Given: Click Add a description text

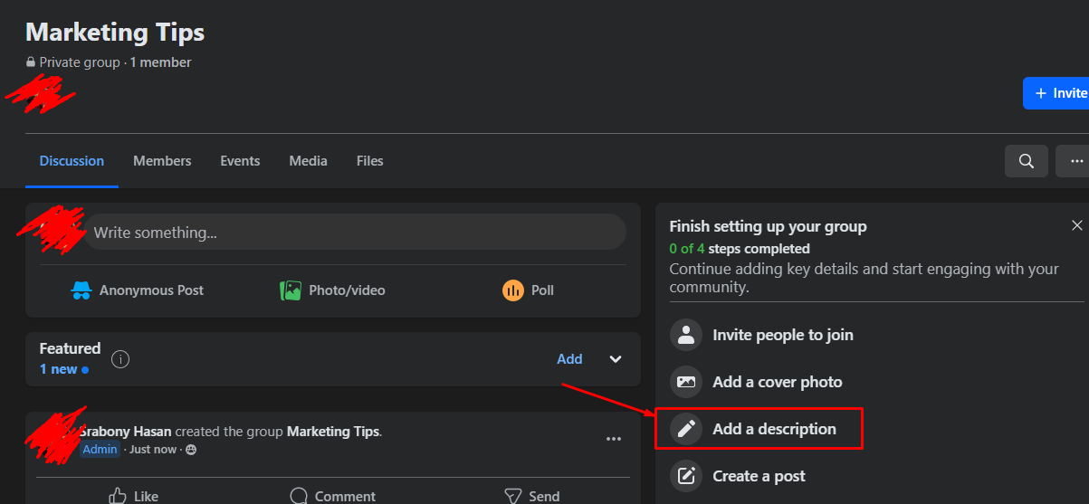Looking at the screenshot, I should (774, 429).
